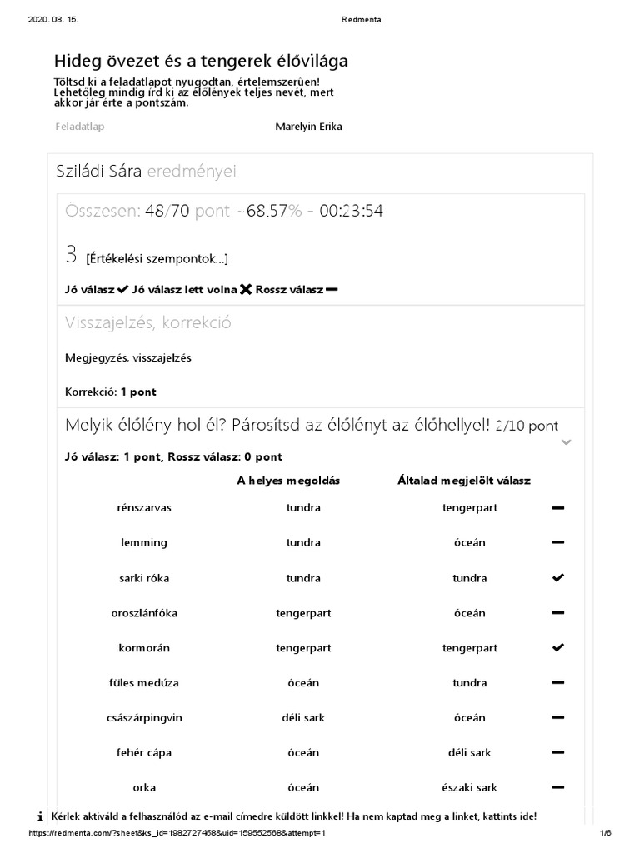This screenshot has width=640, height=853.
Task: Select the 'Visszajelzés, korrekció' section heading
Action: click(x=148, y=322)
